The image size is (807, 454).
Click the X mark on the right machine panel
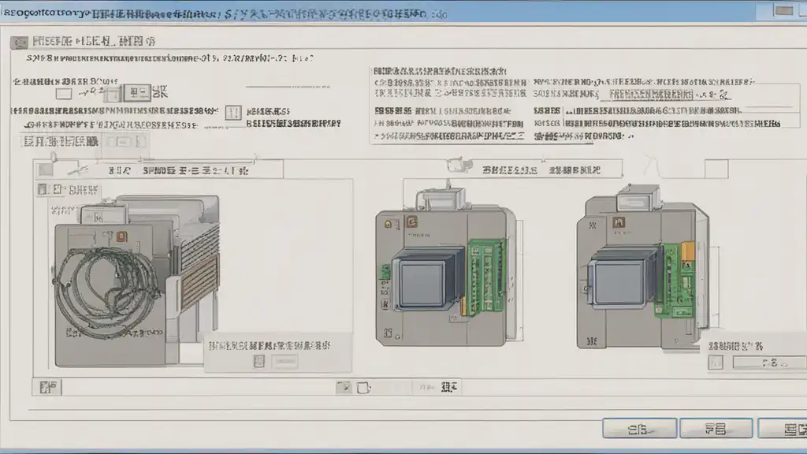click(x=593, y=225)
